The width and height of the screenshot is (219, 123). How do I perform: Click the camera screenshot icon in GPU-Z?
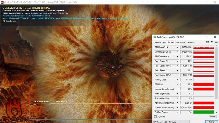point(208,42)
